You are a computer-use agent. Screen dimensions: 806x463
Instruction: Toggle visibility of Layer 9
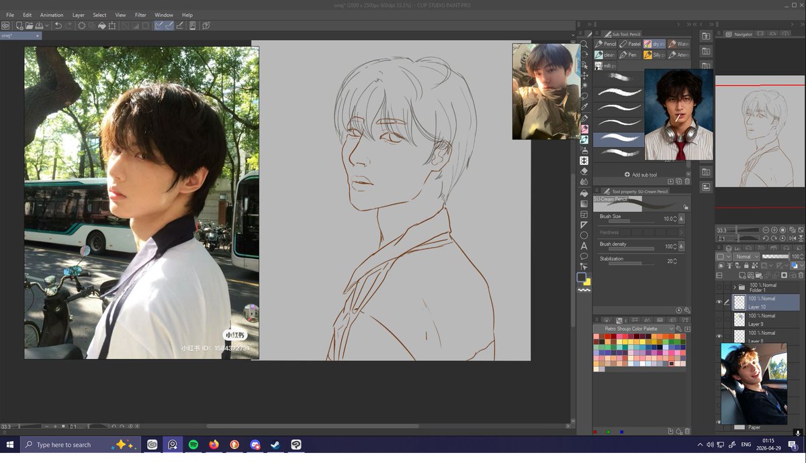tap(719, 319)
